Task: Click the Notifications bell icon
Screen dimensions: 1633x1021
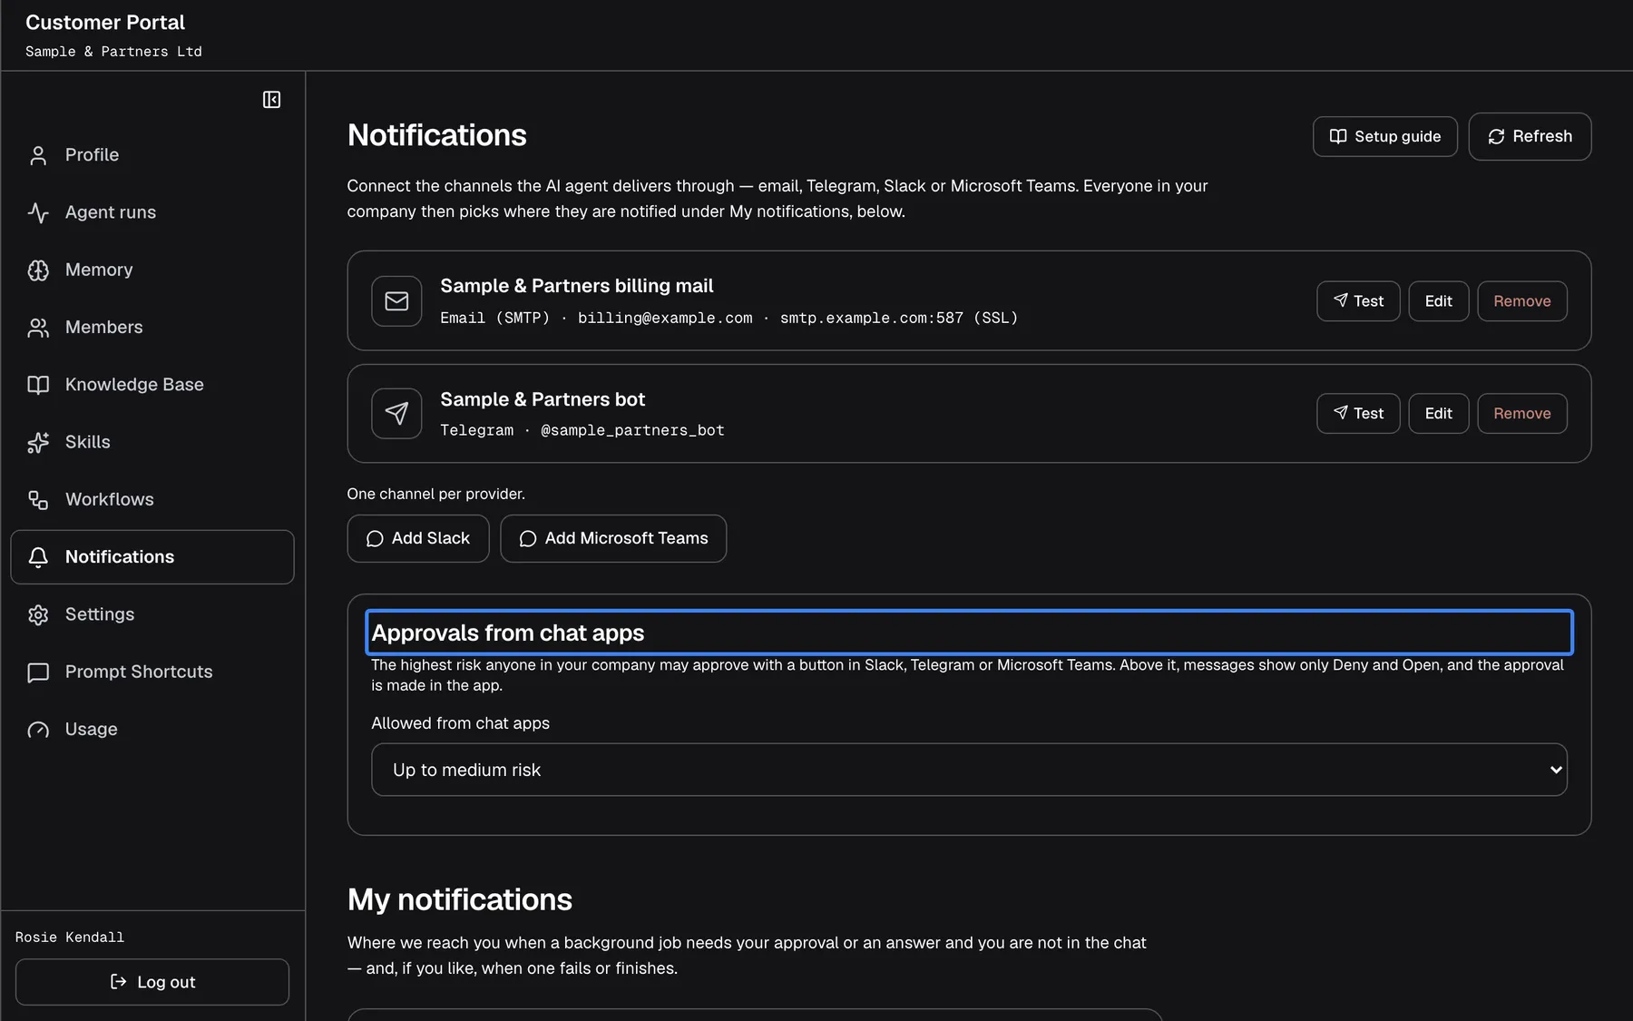Action: coord(38,557)
